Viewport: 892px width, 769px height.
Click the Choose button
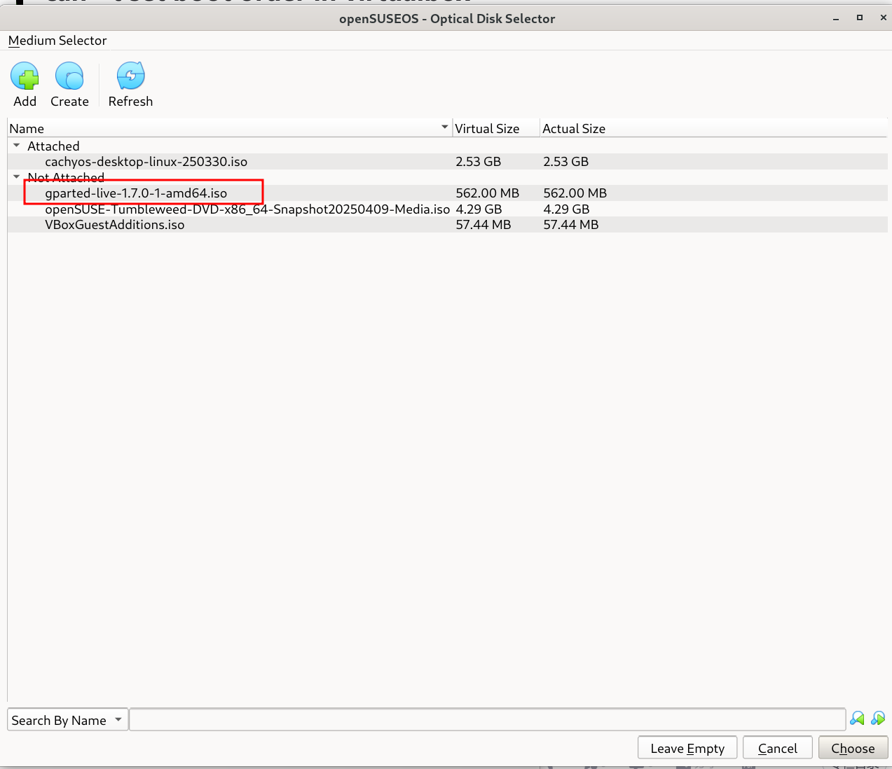[853, 748]
